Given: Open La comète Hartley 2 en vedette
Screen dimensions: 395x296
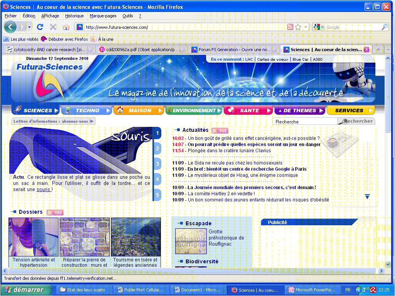Looking at the screenshot, I should tap(221, 194).
